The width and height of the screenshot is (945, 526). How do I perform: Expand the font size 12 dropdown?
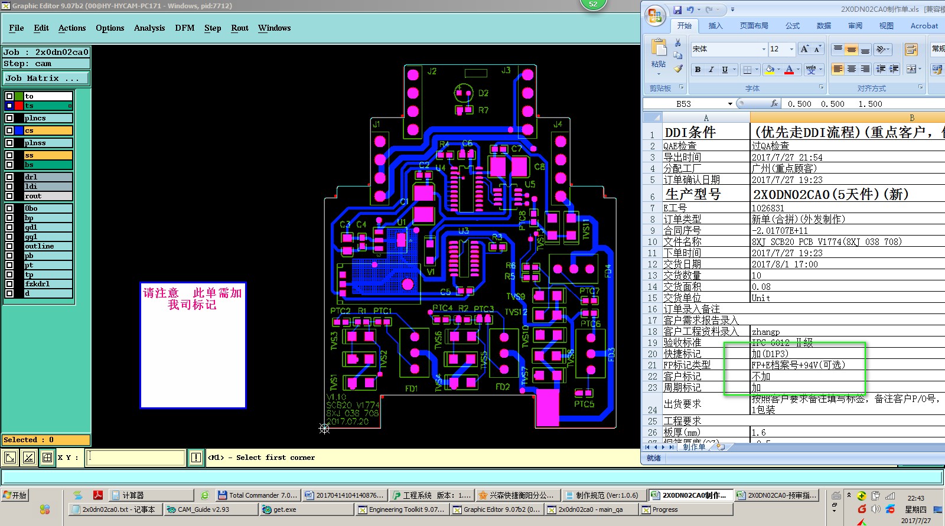point(791,49)
